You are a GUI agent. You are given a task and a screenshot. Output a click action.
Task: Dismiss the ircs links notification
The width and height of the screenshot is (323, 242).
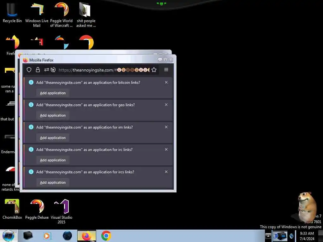166,172
